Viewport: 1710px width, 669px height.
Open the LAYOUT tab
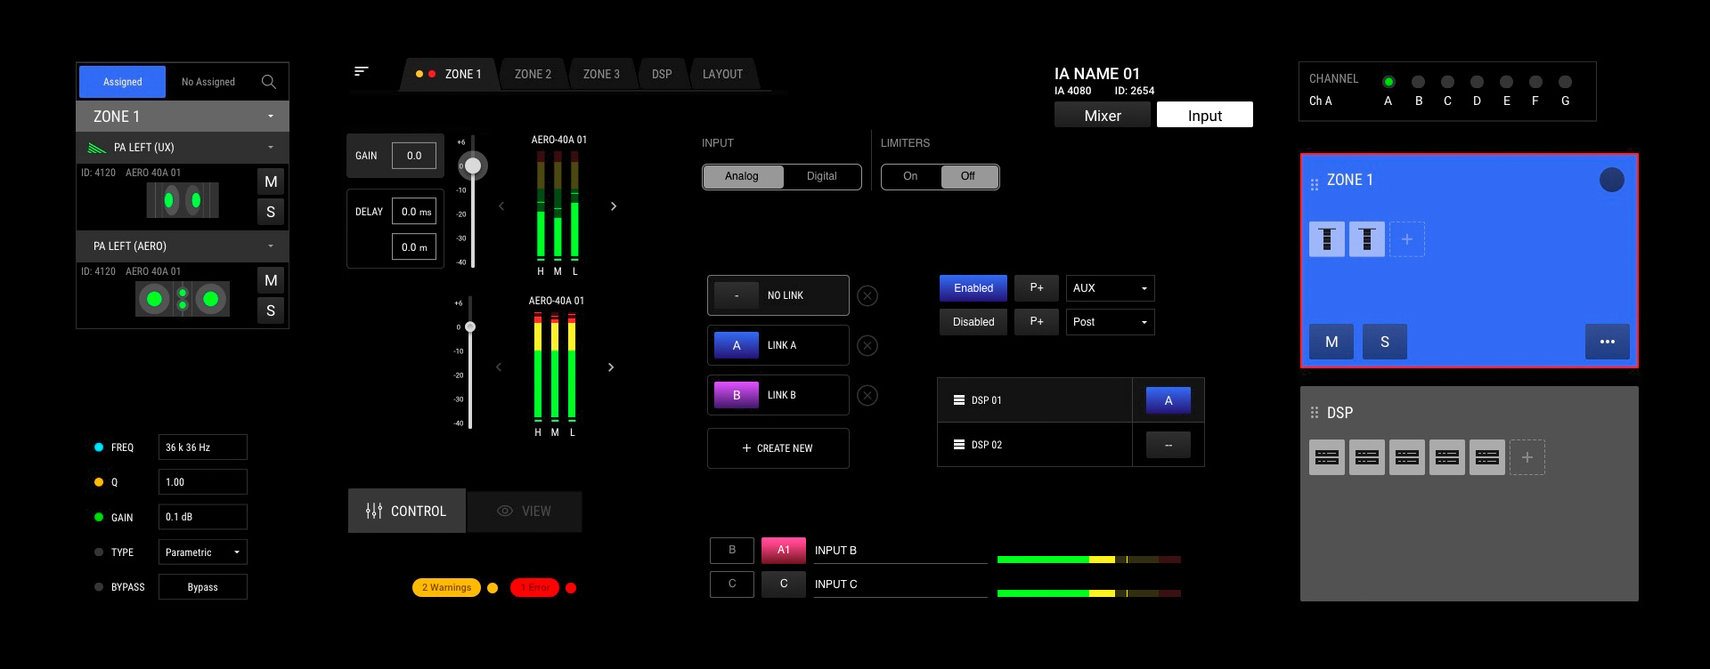point(721,74)
